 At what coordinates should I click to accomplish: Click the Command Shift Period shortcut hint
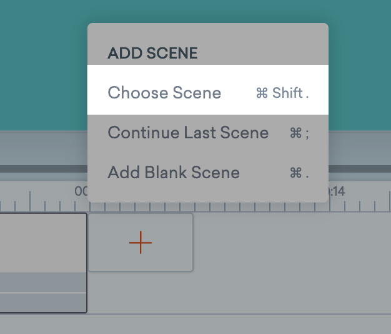(282, 93)
